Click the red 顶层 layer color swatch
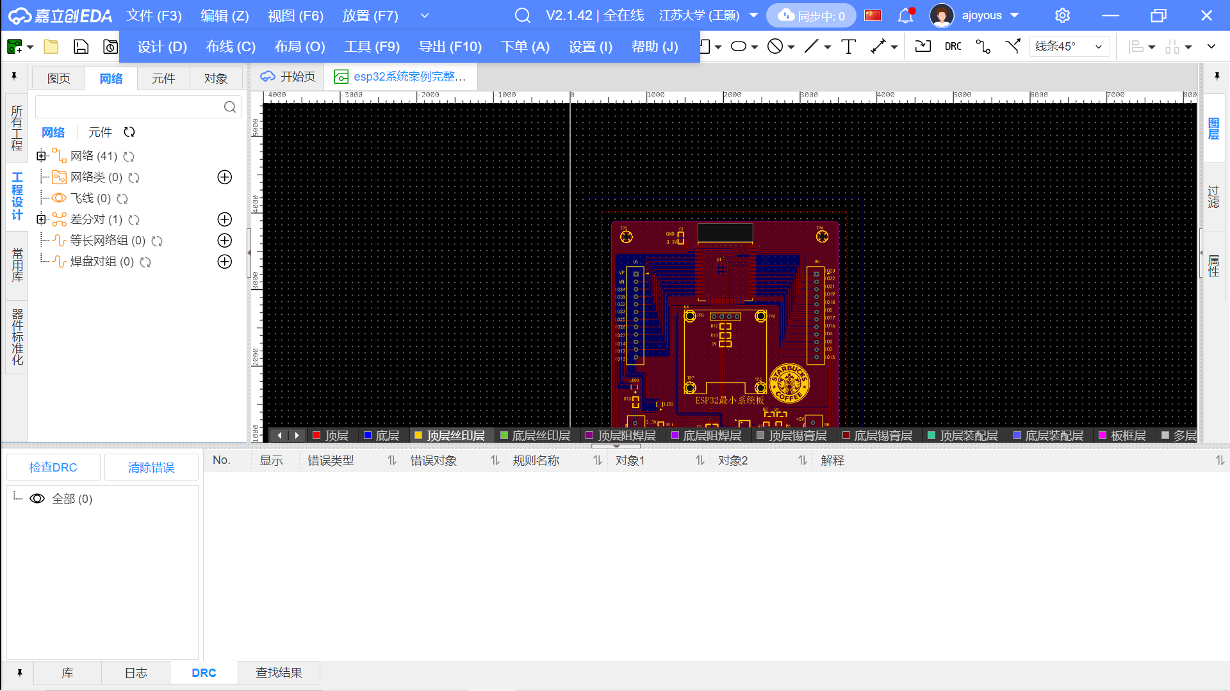The image size is (1230, 691). [316, 436]
